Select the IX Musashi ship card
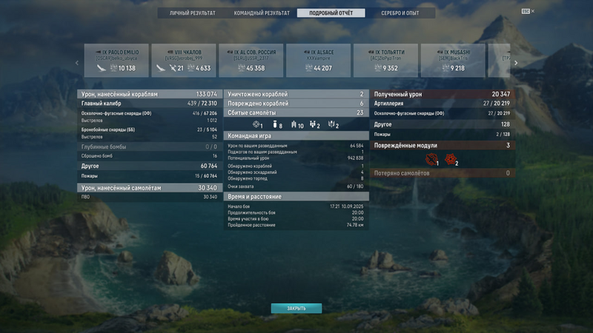The height and width of the screenshot is (333, 593). pos(453,61)
